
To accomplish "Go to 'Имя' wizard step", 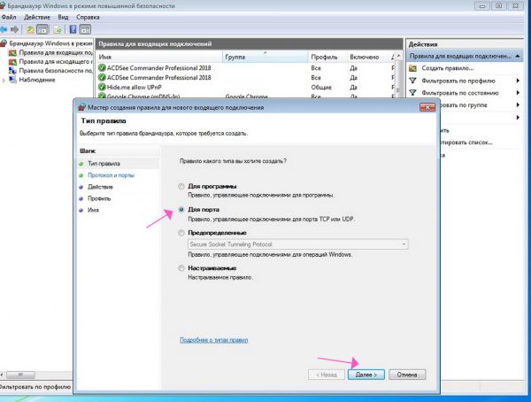I will [93, 210].
